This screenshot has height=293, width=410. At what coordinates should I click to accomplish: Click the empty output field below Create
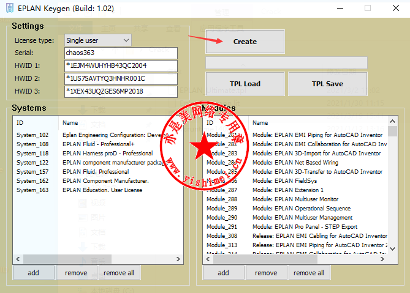286,63
